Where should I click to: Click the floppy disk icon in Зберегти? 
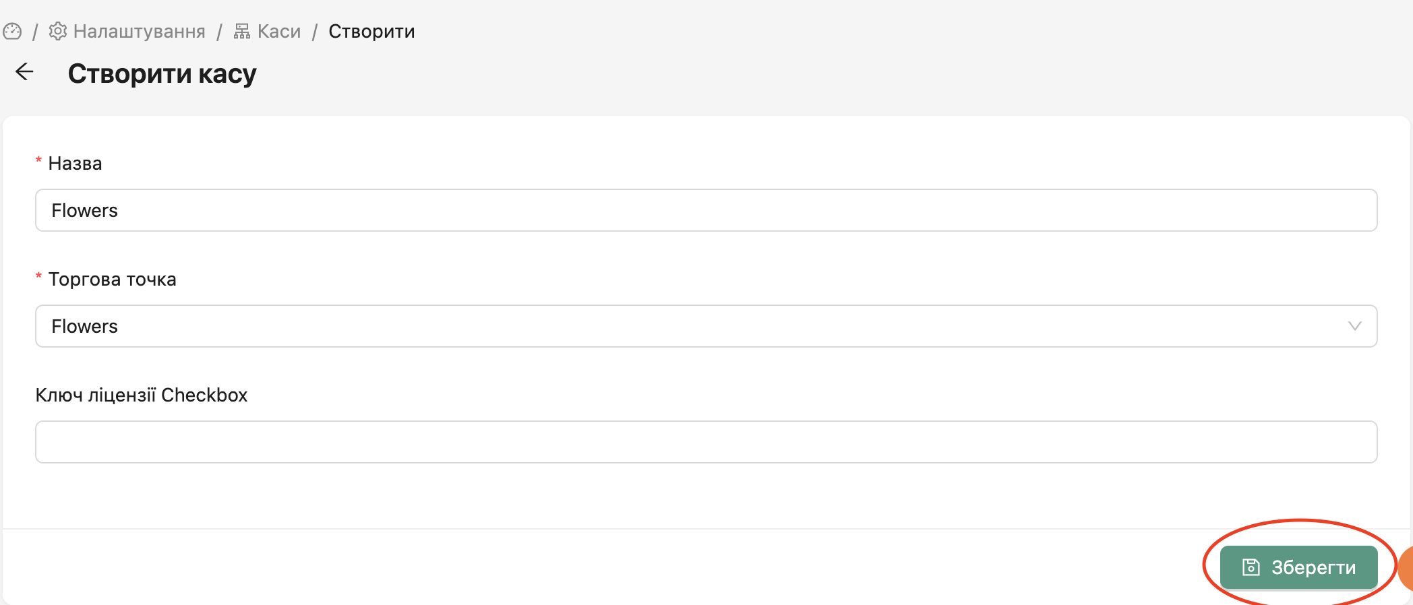click(1251, 567)
